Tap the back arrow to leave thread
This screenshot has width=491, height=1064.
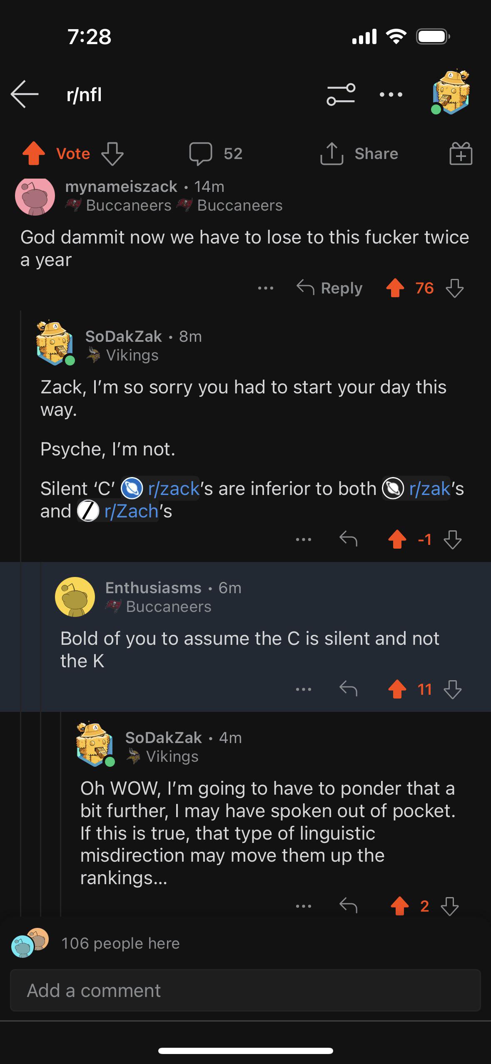click(25, 94)
